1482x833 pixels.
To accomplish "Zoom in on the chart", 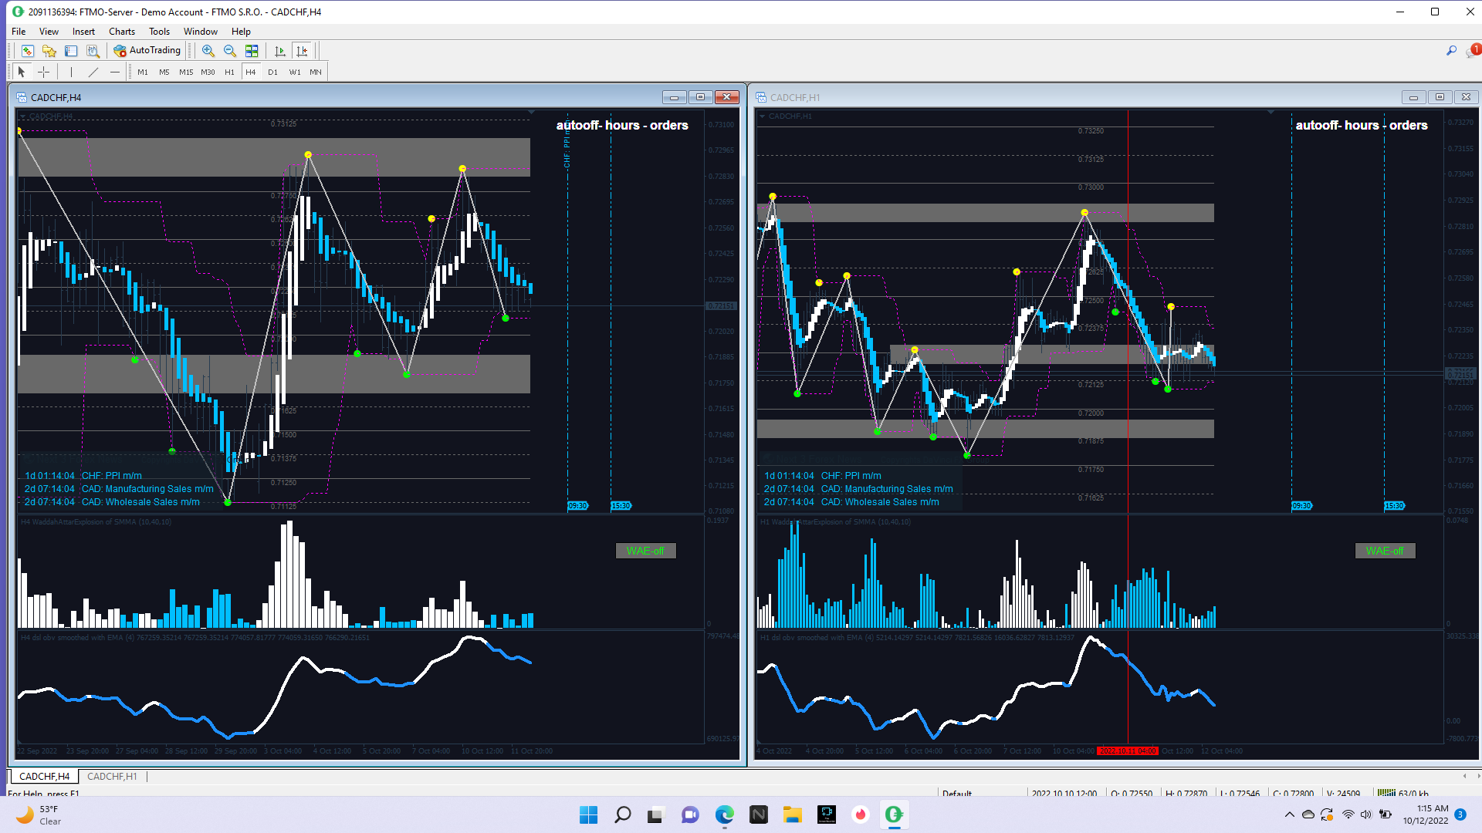I will (x=208, y=51).
